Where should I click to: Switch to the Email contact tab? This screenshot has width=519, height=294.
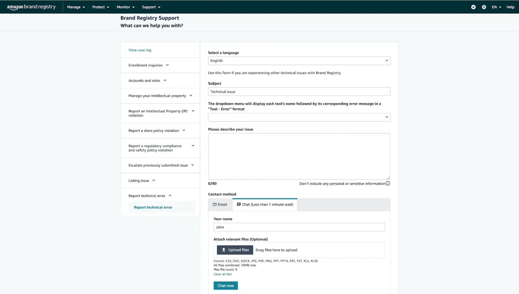(x=220, y=205)
